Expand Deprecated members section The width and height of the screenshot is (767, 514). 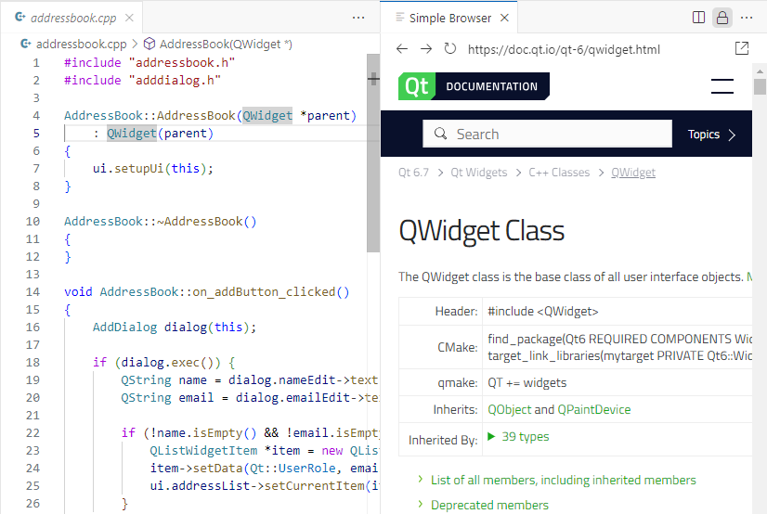[x=489, y=505]
